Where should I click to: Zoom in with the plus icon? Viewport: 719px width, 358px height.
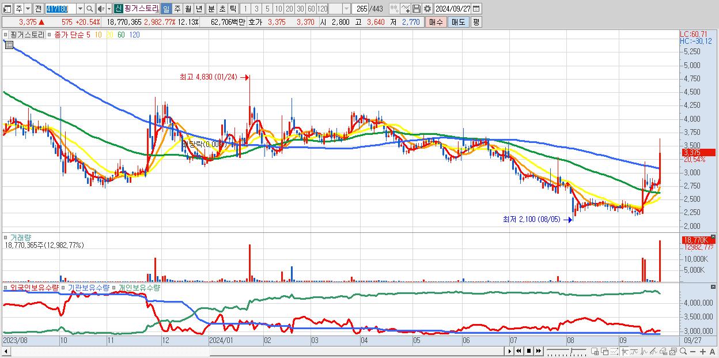(x=703, y=351)
